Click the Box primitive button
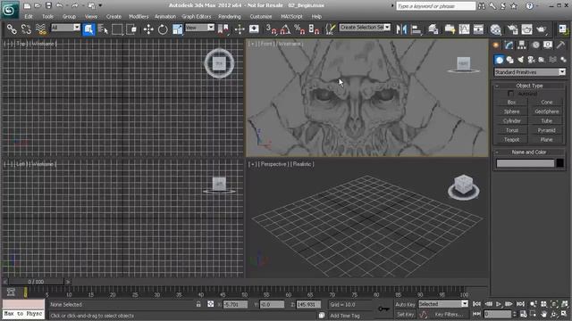572x321 pixels. click(x=512, y=103)
